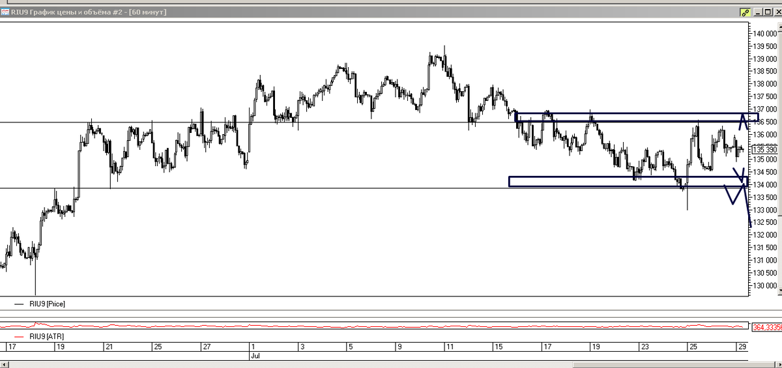Click the horizontal scrollbar left arrow
782x368 pixels.
click(3, 365)
